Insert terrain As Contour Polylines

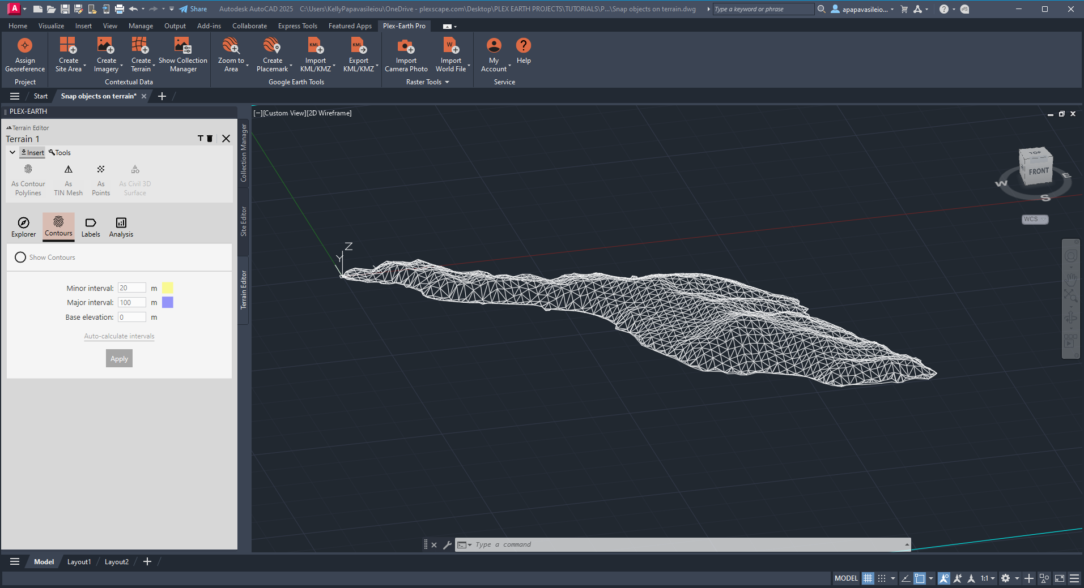coord(28,181)
